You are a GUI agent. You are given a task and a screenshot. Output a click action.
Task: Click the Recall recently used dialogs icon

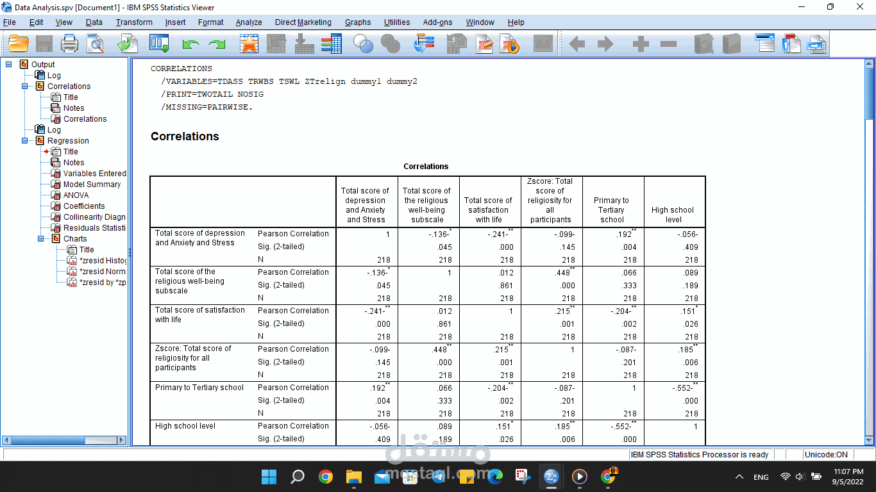(x=159, y=44)
